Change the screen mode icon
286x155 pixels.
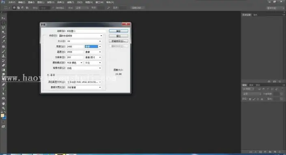(x=3, y=127)
